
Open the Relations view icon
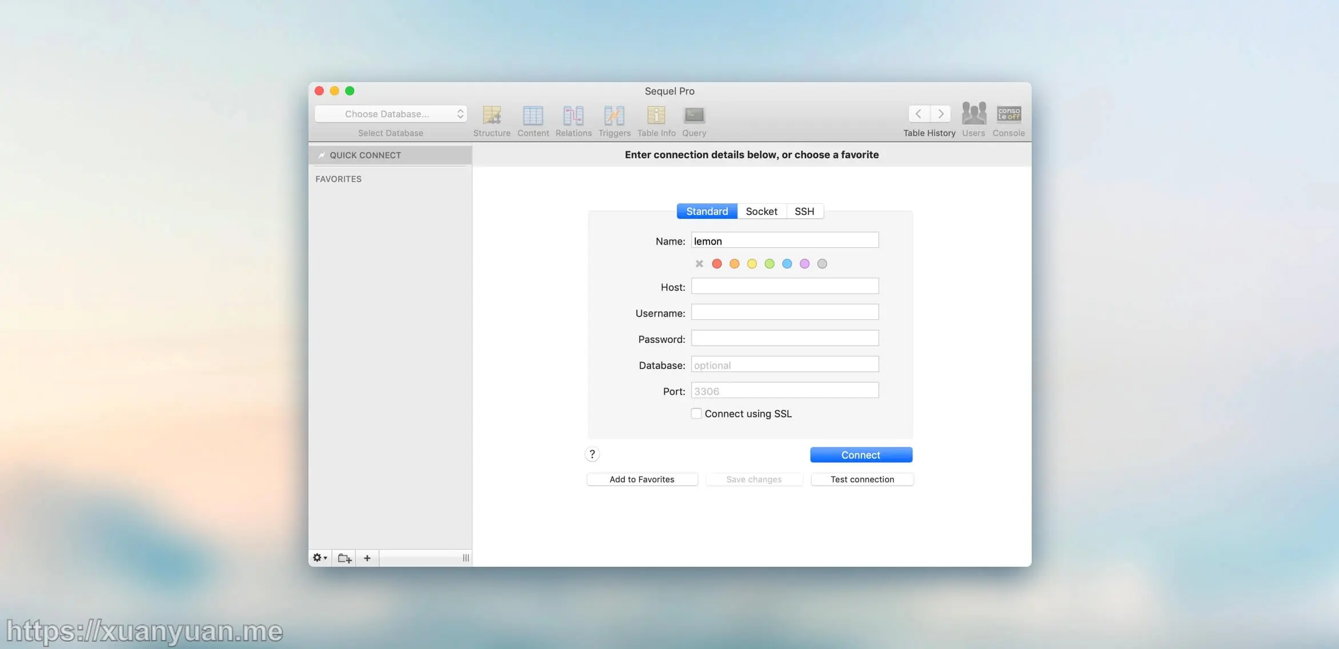tap(574, 115)
